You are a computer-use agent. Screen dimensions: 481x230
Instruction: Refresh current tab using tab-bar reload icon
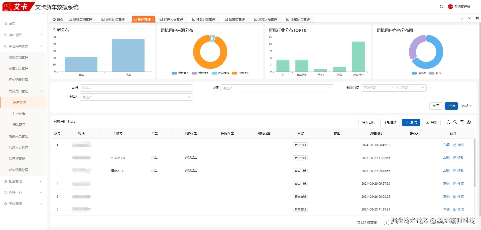pyautogui.click(x=461, y=18)
